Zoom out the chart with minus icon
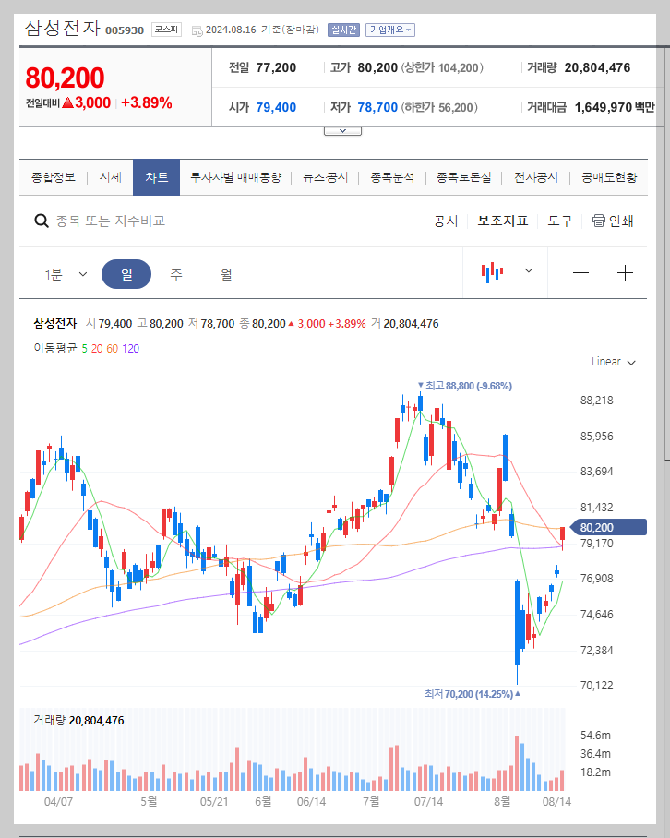The width and height of the screenshot is (670, 838). click(580, 273)
